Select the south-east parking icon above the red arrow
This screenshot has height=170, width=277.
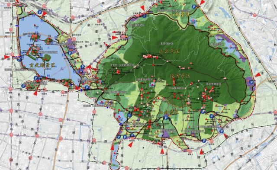coord(222,131)
